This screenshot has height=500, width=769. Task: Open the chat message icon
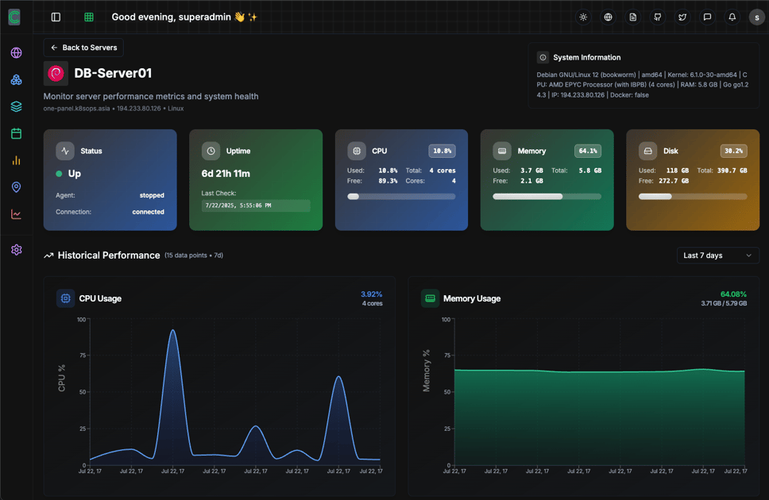(707, 17)
